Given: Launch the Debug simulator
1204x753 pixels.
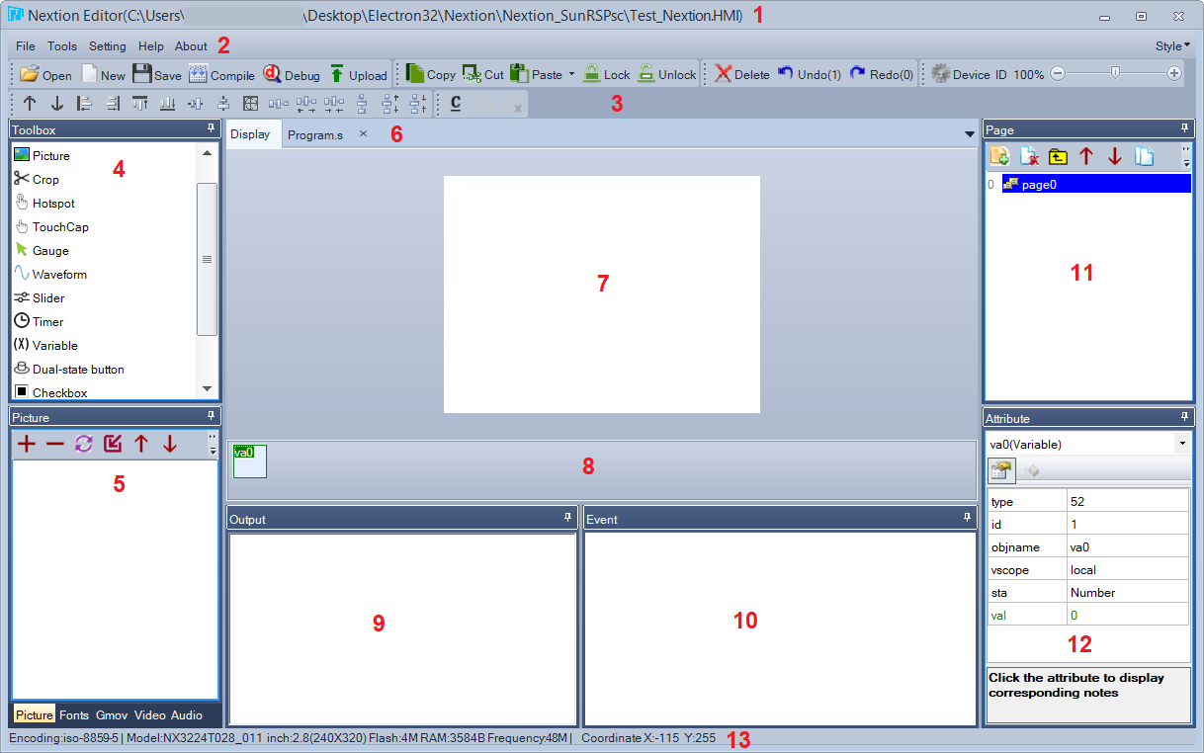Looking at the screenshot, I should pyautogui.click(x=292, y=74).
